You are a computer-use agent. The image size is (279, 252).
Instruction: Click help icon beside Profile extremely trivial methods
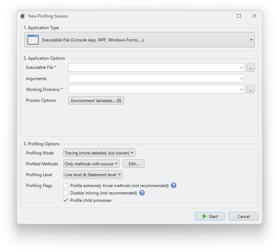click(x=174, y=185)
